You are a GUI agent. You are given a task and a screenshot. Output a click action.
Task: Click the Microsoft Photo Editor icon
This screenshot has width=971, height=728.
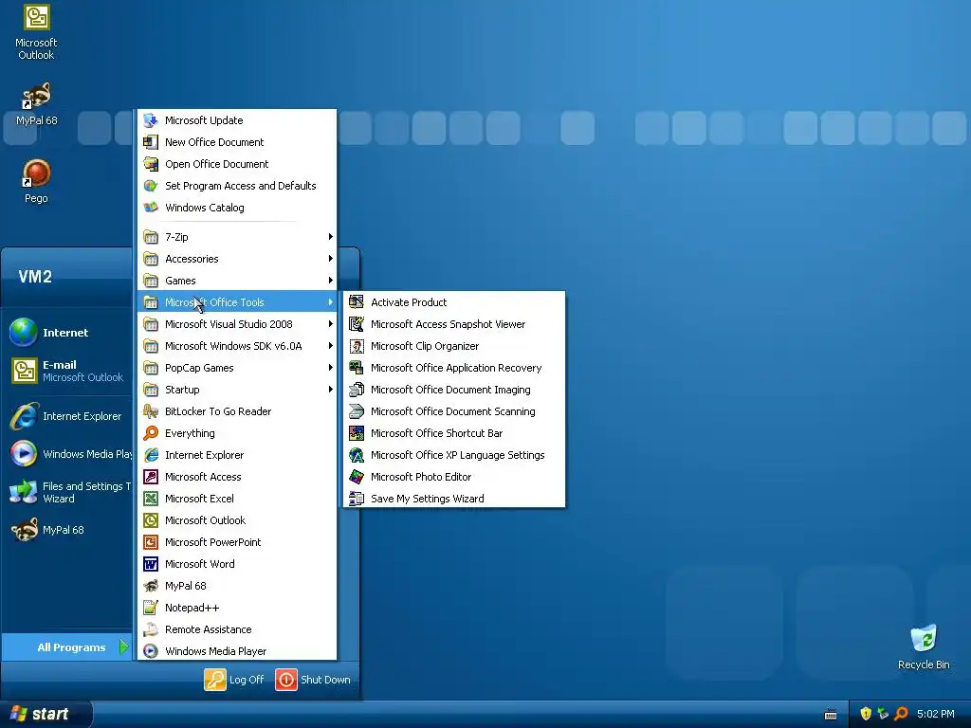(x=357, y=477)
